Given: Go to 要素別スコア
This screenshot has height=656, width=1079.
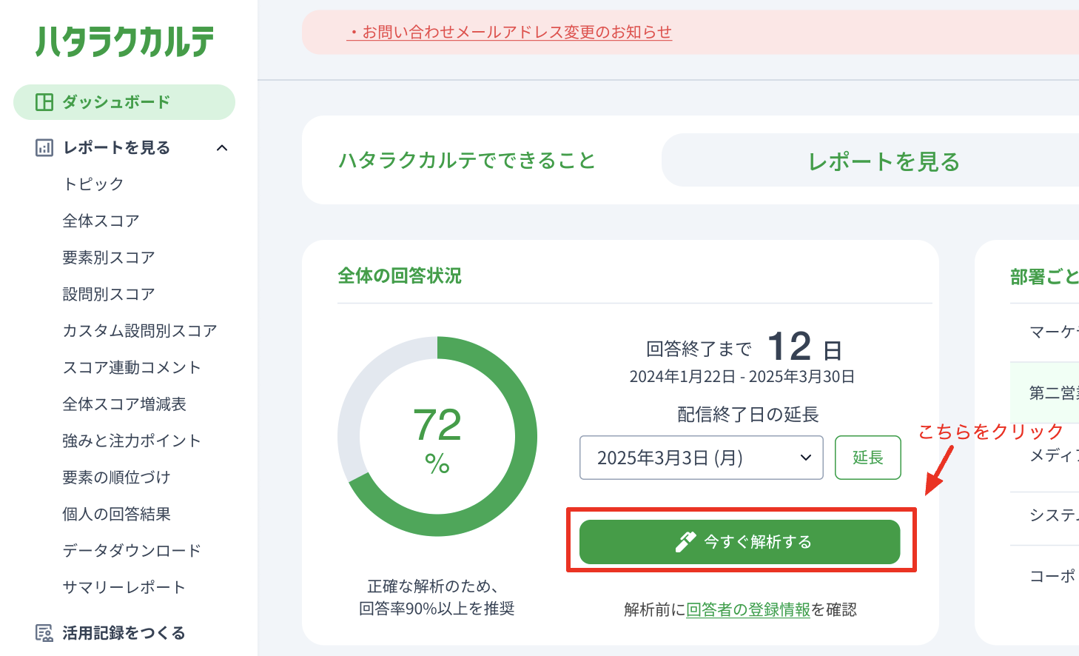Looking at the screenshot, I should 109,258.
